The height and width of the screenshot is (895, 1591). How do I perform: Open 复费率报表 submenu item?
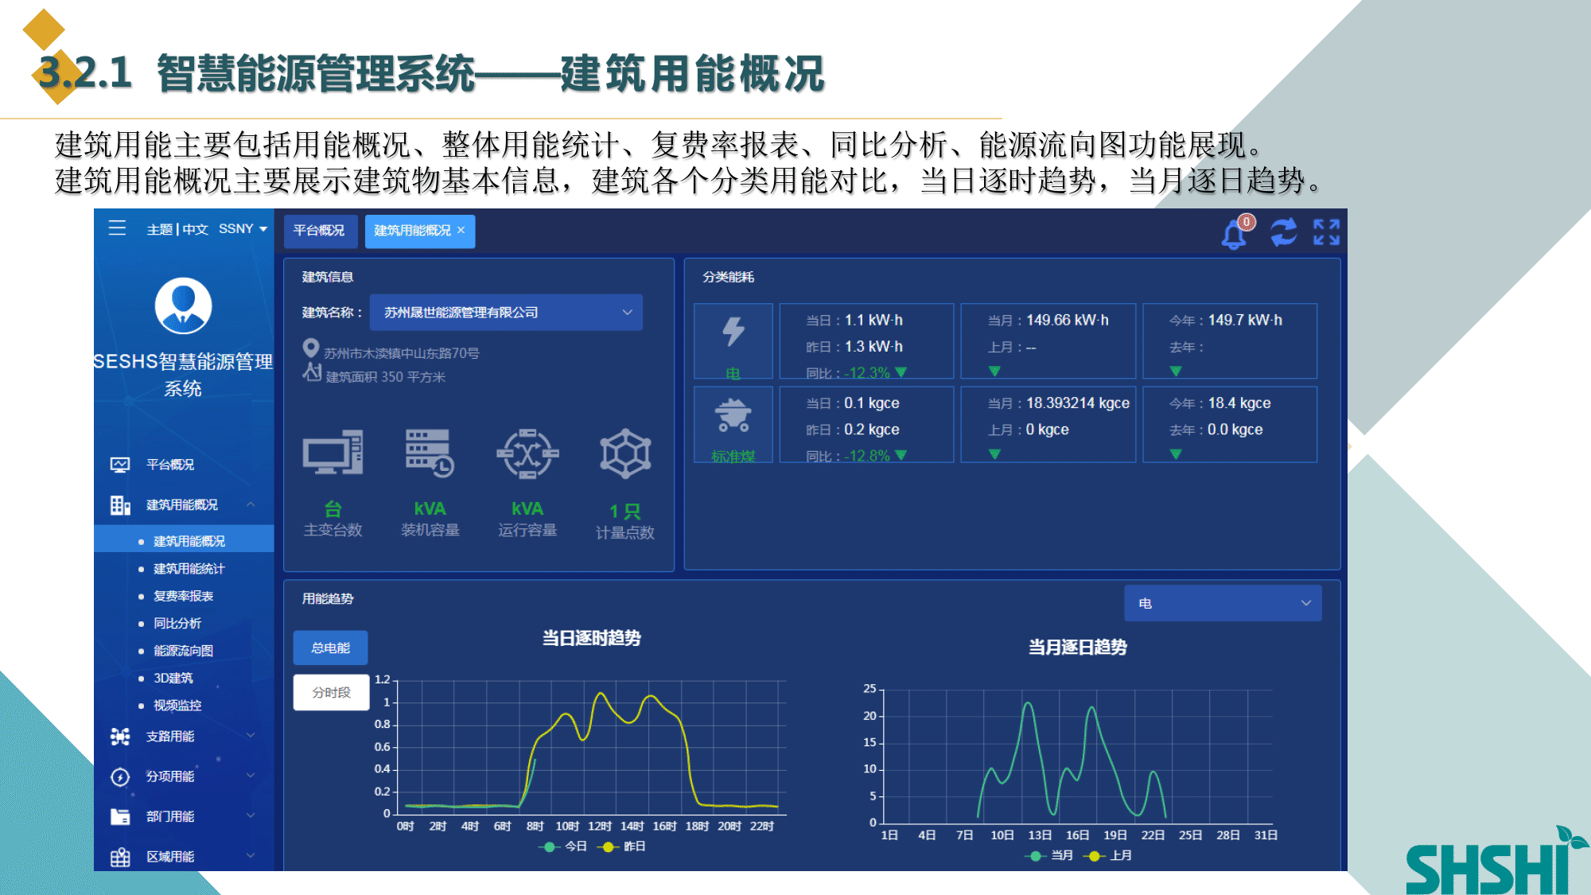click(x=183, y=596)
